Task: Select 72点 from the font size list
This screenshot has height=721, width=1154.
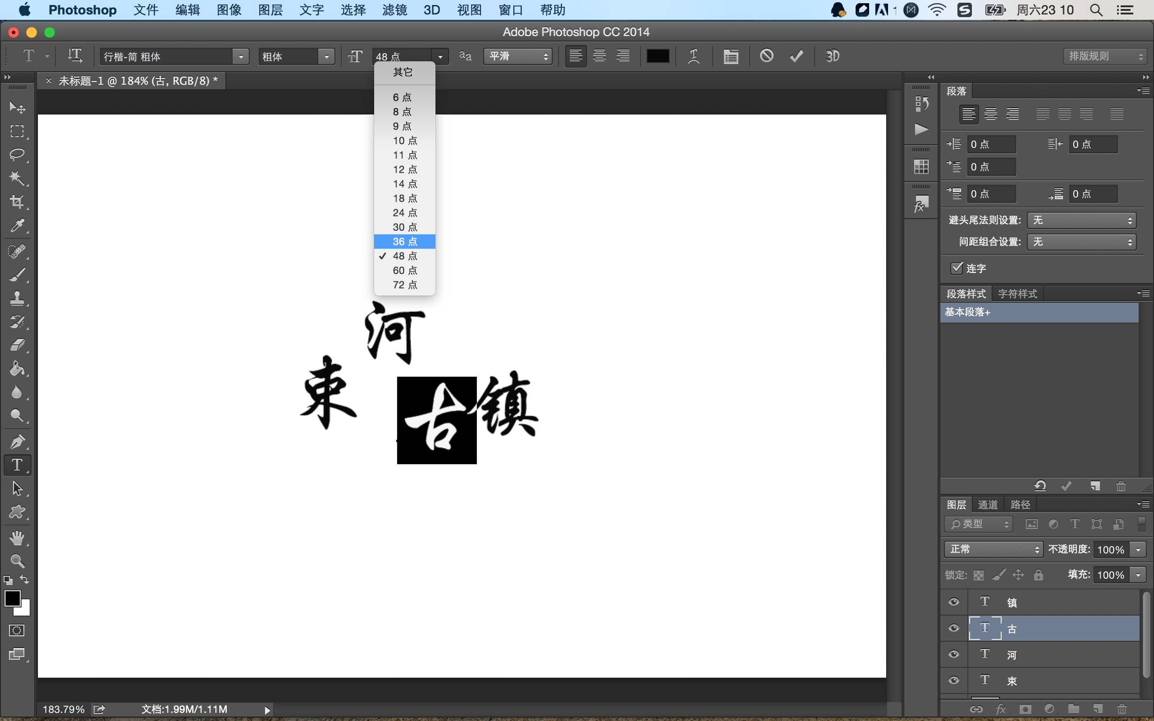Action: (x=404, y=284)
